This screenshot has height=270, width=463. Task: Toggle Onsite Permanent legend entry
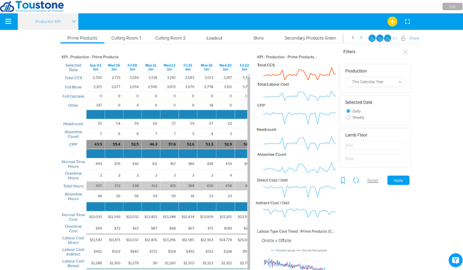coord(312,251)
